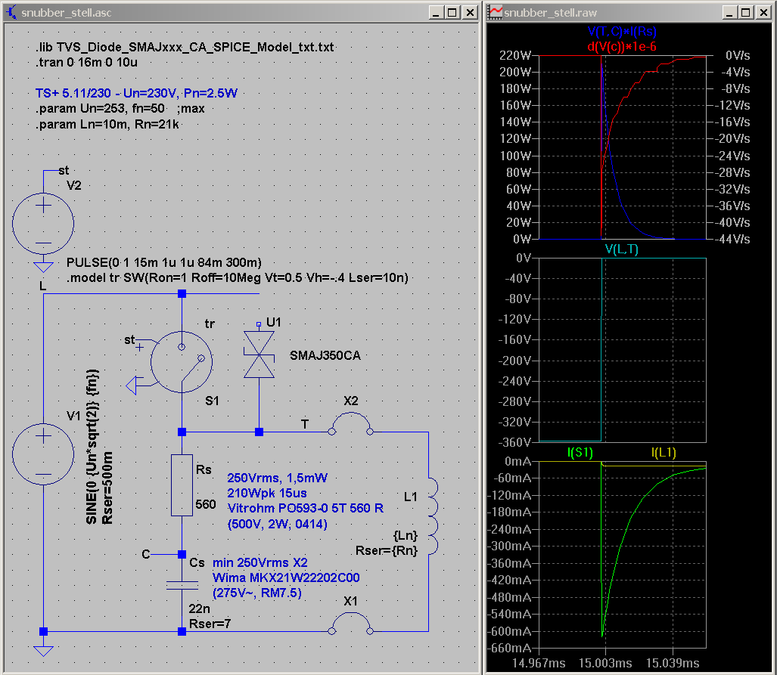
Task: Click the V2 voltage source symbol
Action: pos(43,223)
